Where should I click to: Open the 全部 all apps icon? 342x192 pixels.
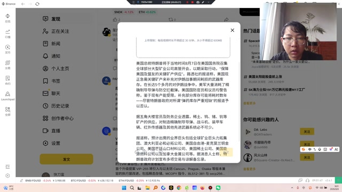coord(7,111)
